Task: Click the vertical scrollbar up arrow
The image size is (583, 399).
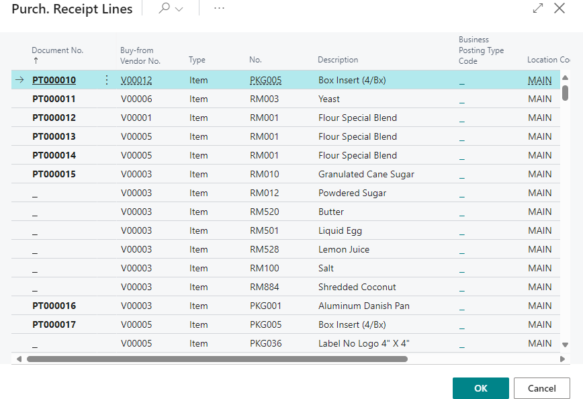Action: tap(565, 78)
